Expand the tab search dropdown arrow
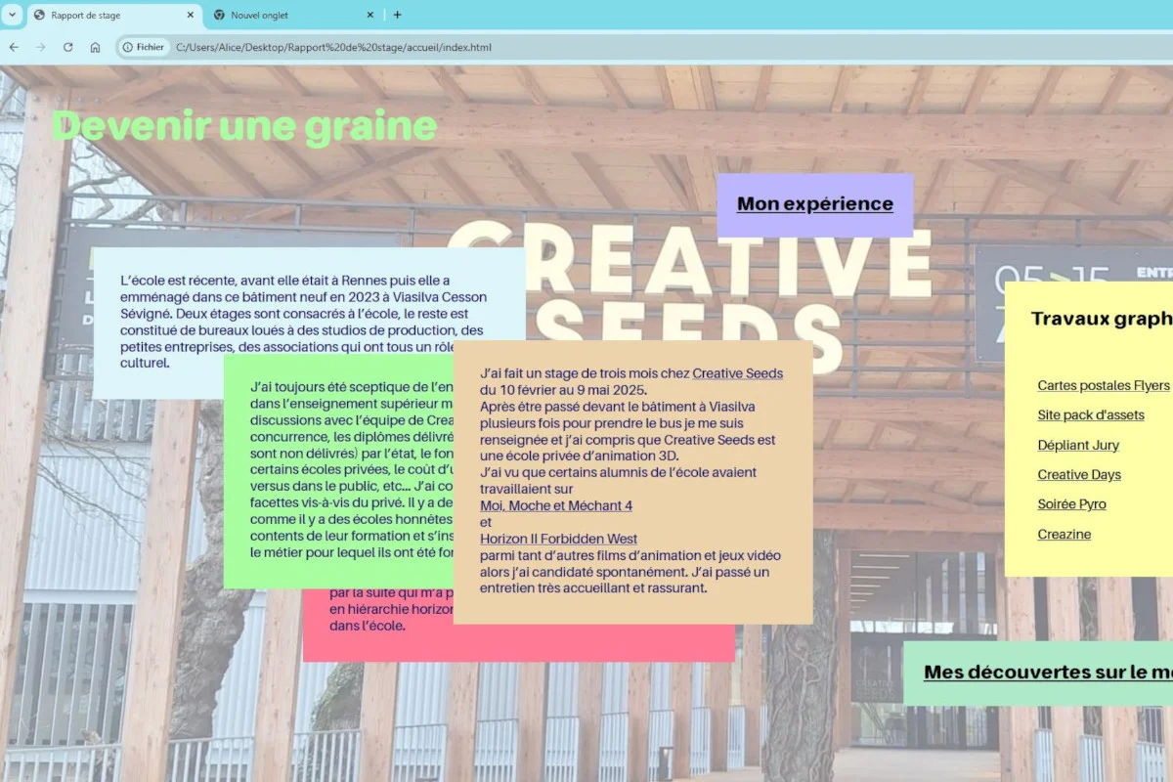 [13, 15]
